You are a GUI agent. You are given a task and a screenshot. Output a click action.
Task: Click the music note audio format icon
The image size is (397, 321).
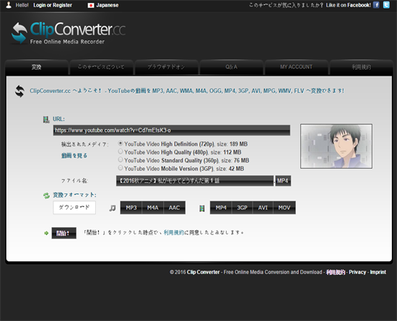click(x=112, y=208)
